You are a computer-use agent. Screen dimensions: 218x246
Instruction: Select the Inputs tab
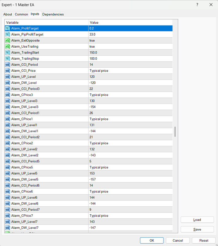pyautogui.click(x=35, y=14)
